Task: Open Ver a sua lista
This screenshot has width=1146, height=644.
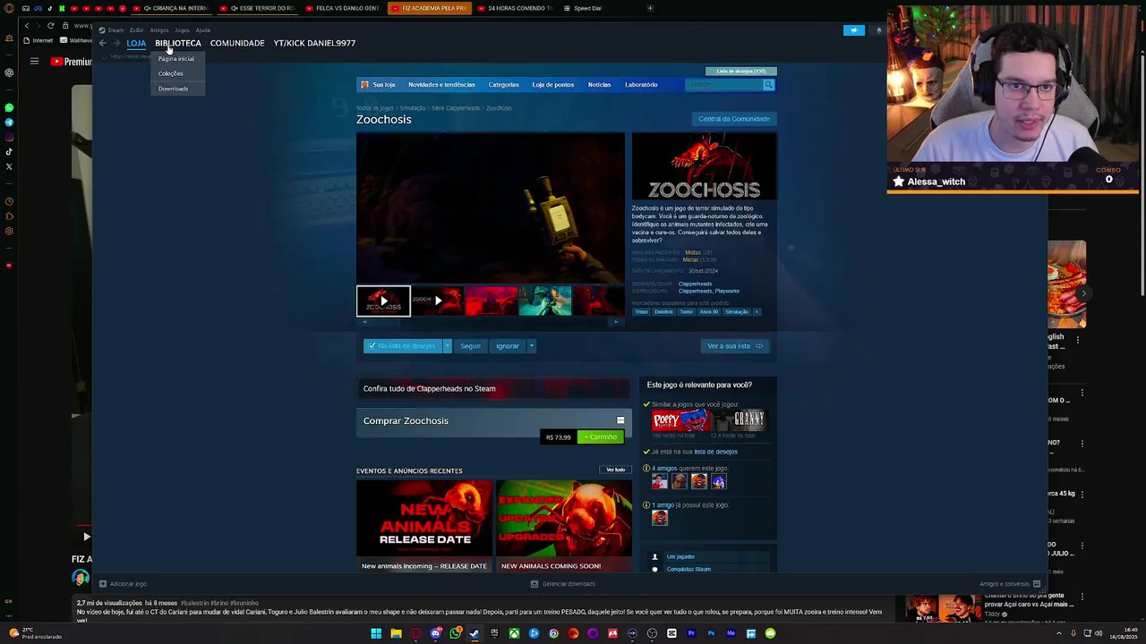Action: tap(735, 346)
